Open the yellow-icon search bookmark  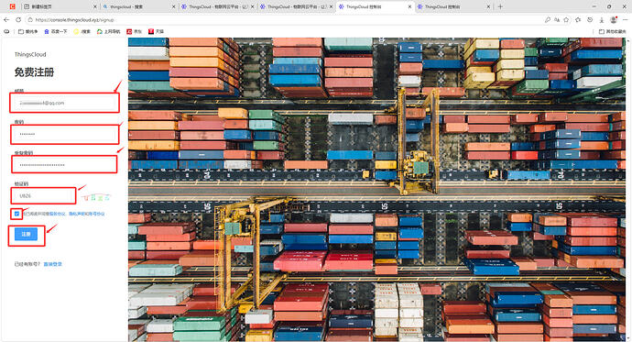point(82,31)
